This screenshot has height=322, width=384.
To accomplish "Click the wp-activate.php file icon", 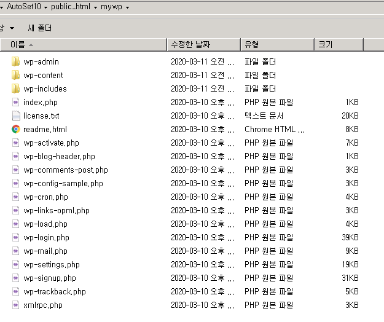I will [x=16, y=143].
